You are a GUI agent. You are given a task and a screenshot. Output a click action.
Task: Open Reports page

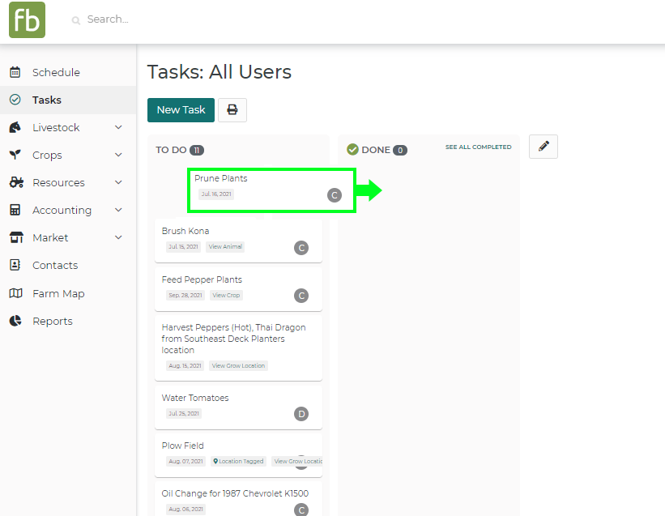[68, 321]
